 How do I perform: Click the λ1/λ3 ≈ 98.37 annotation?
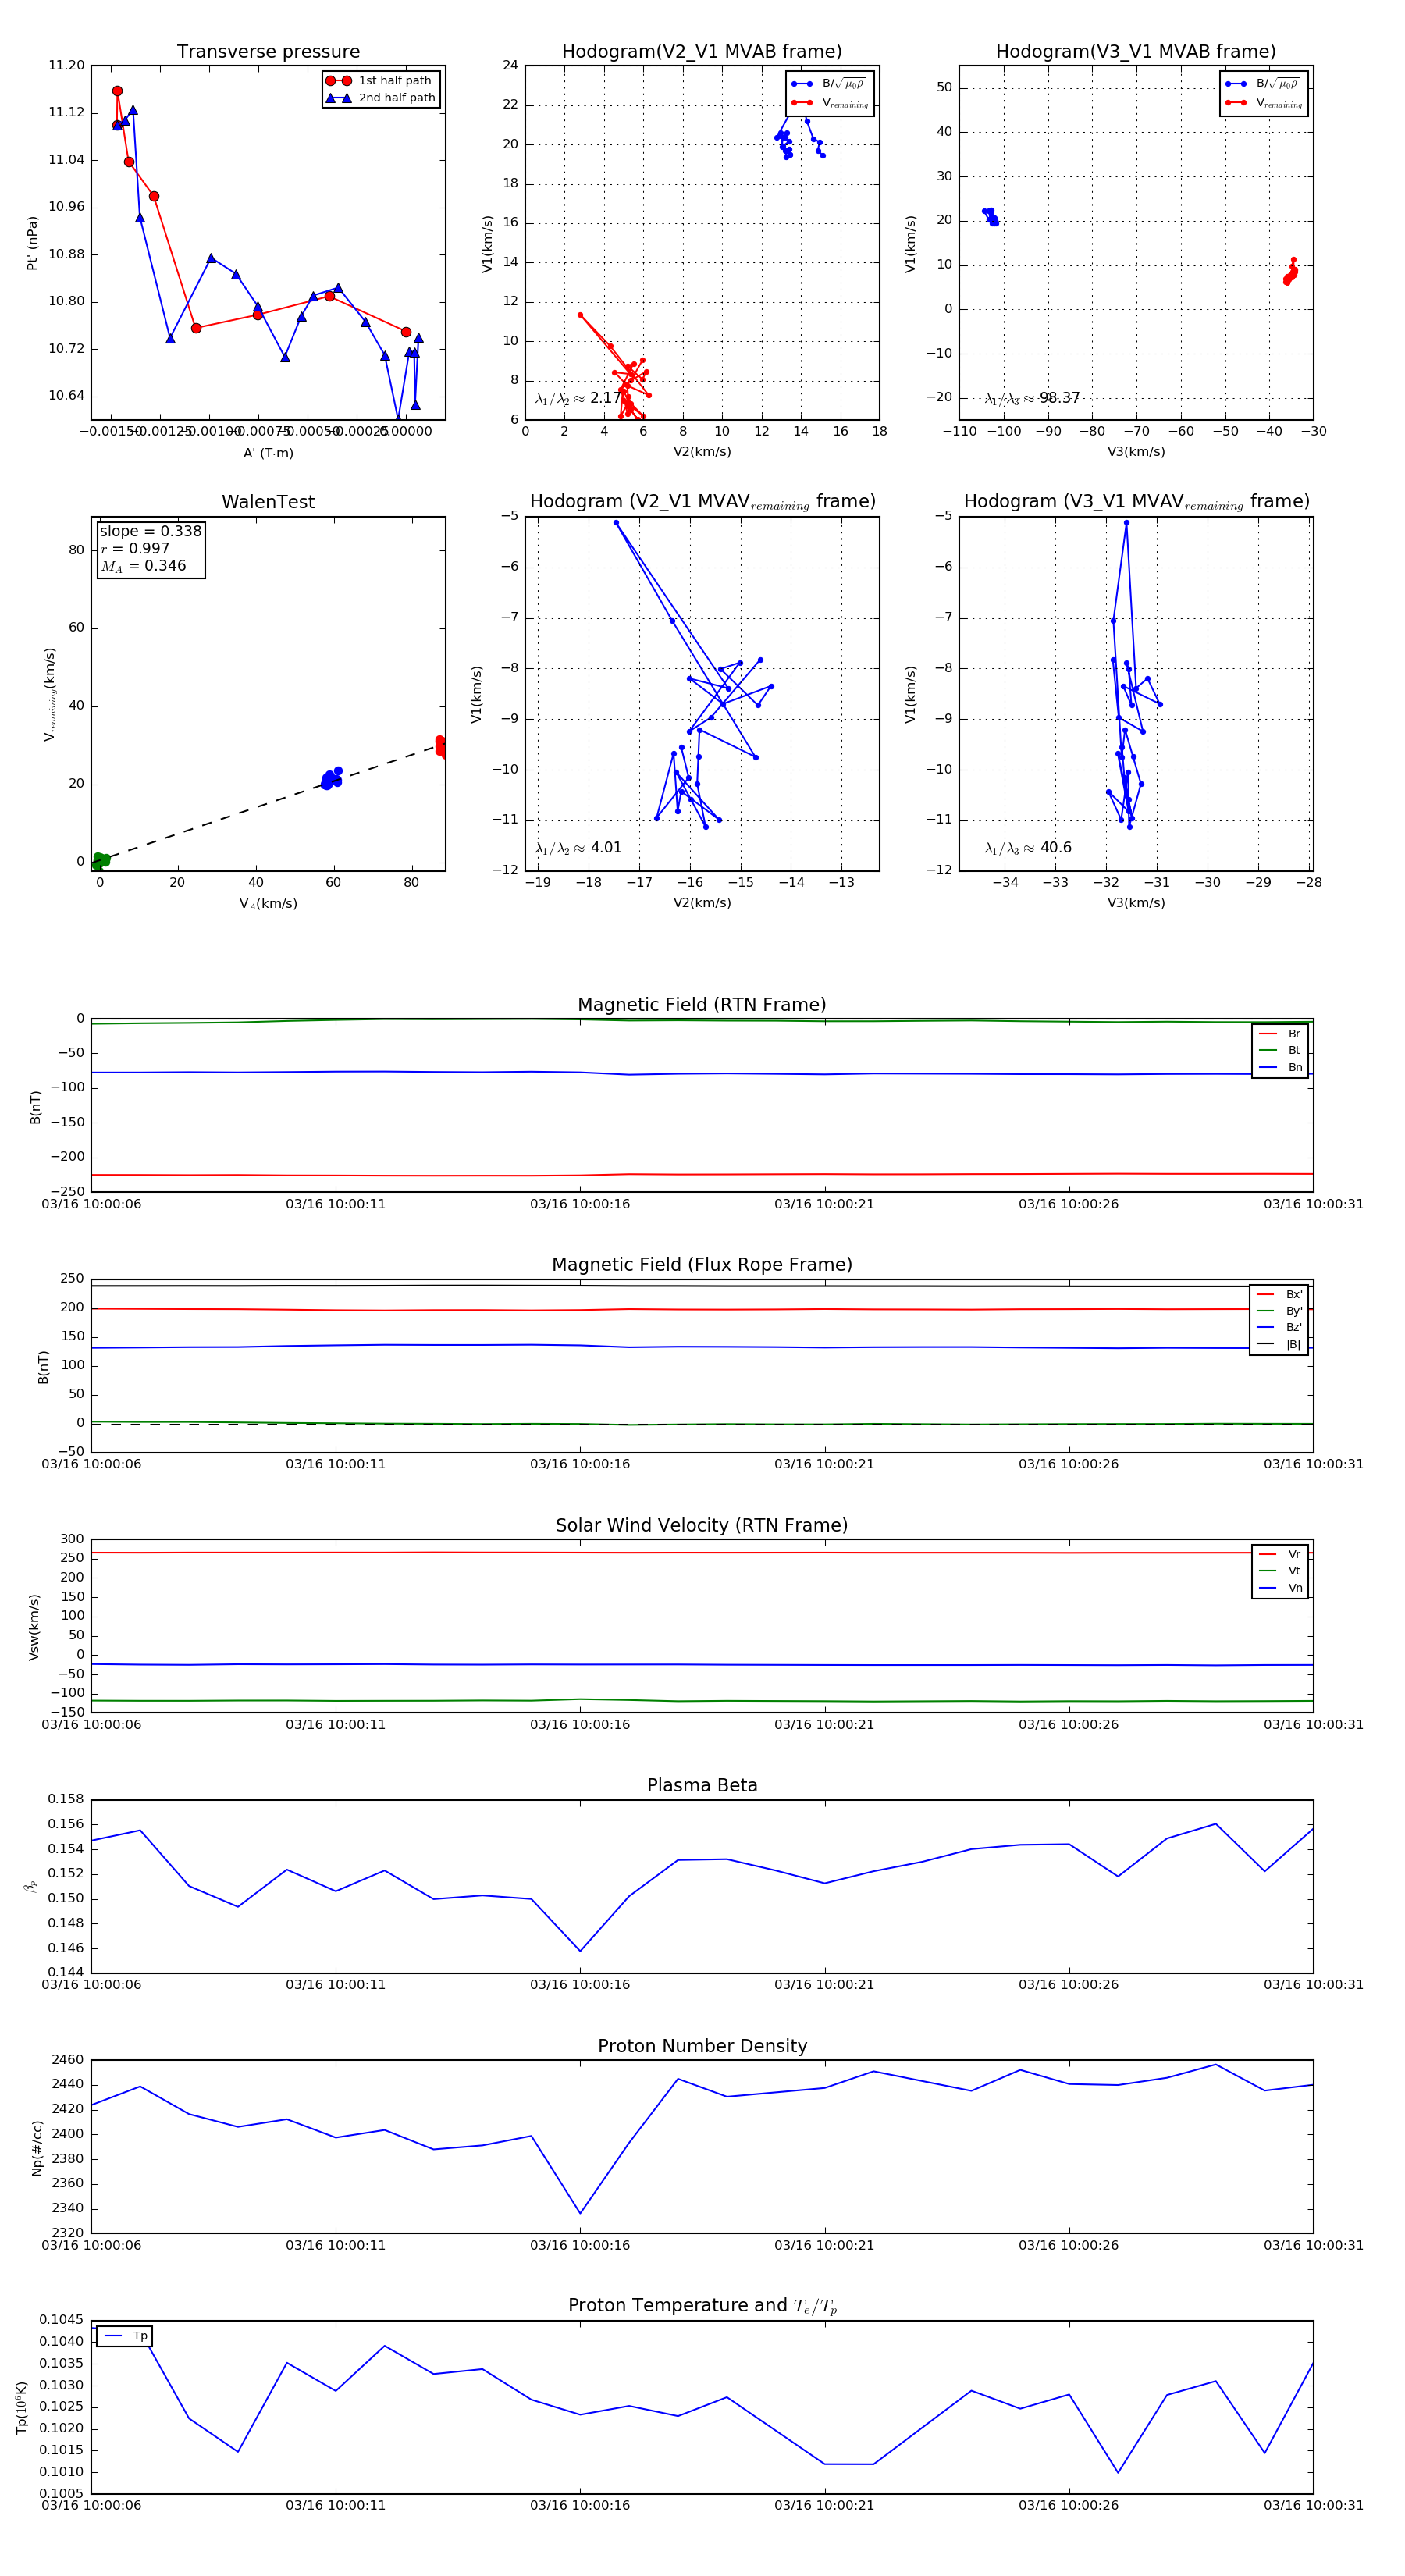coord(1032,398)
